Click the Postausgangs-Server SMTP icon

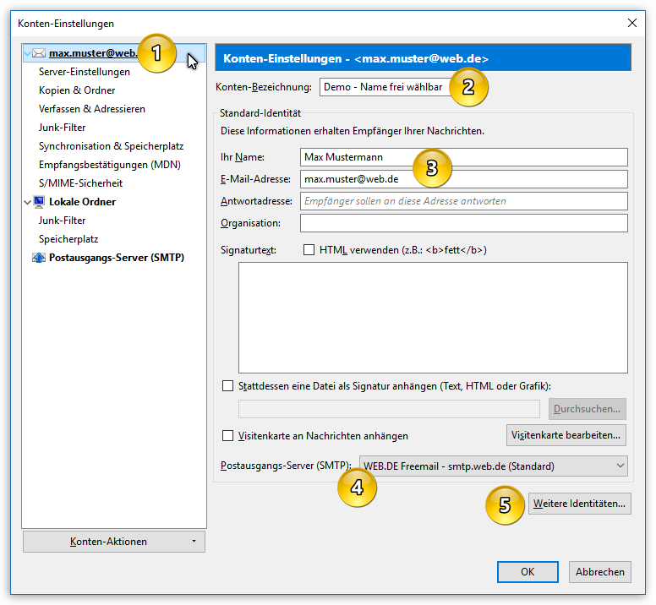pyautogui.click(x=39, y=258)
